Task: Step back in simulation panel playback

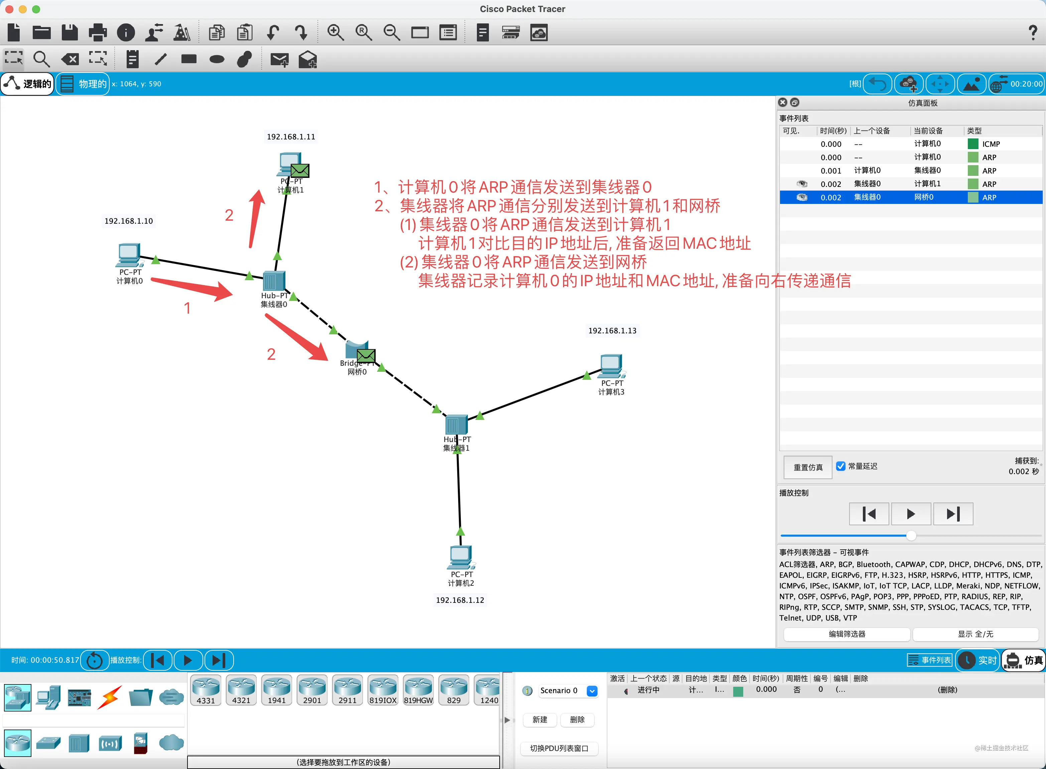Action: pyautogui.click(x=869, y=514)
